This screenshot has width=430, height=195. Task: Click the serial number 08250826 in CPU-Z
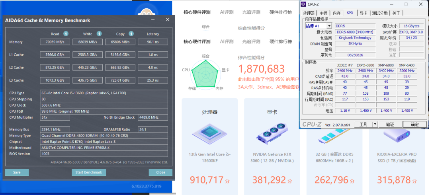tap(355, 55)
